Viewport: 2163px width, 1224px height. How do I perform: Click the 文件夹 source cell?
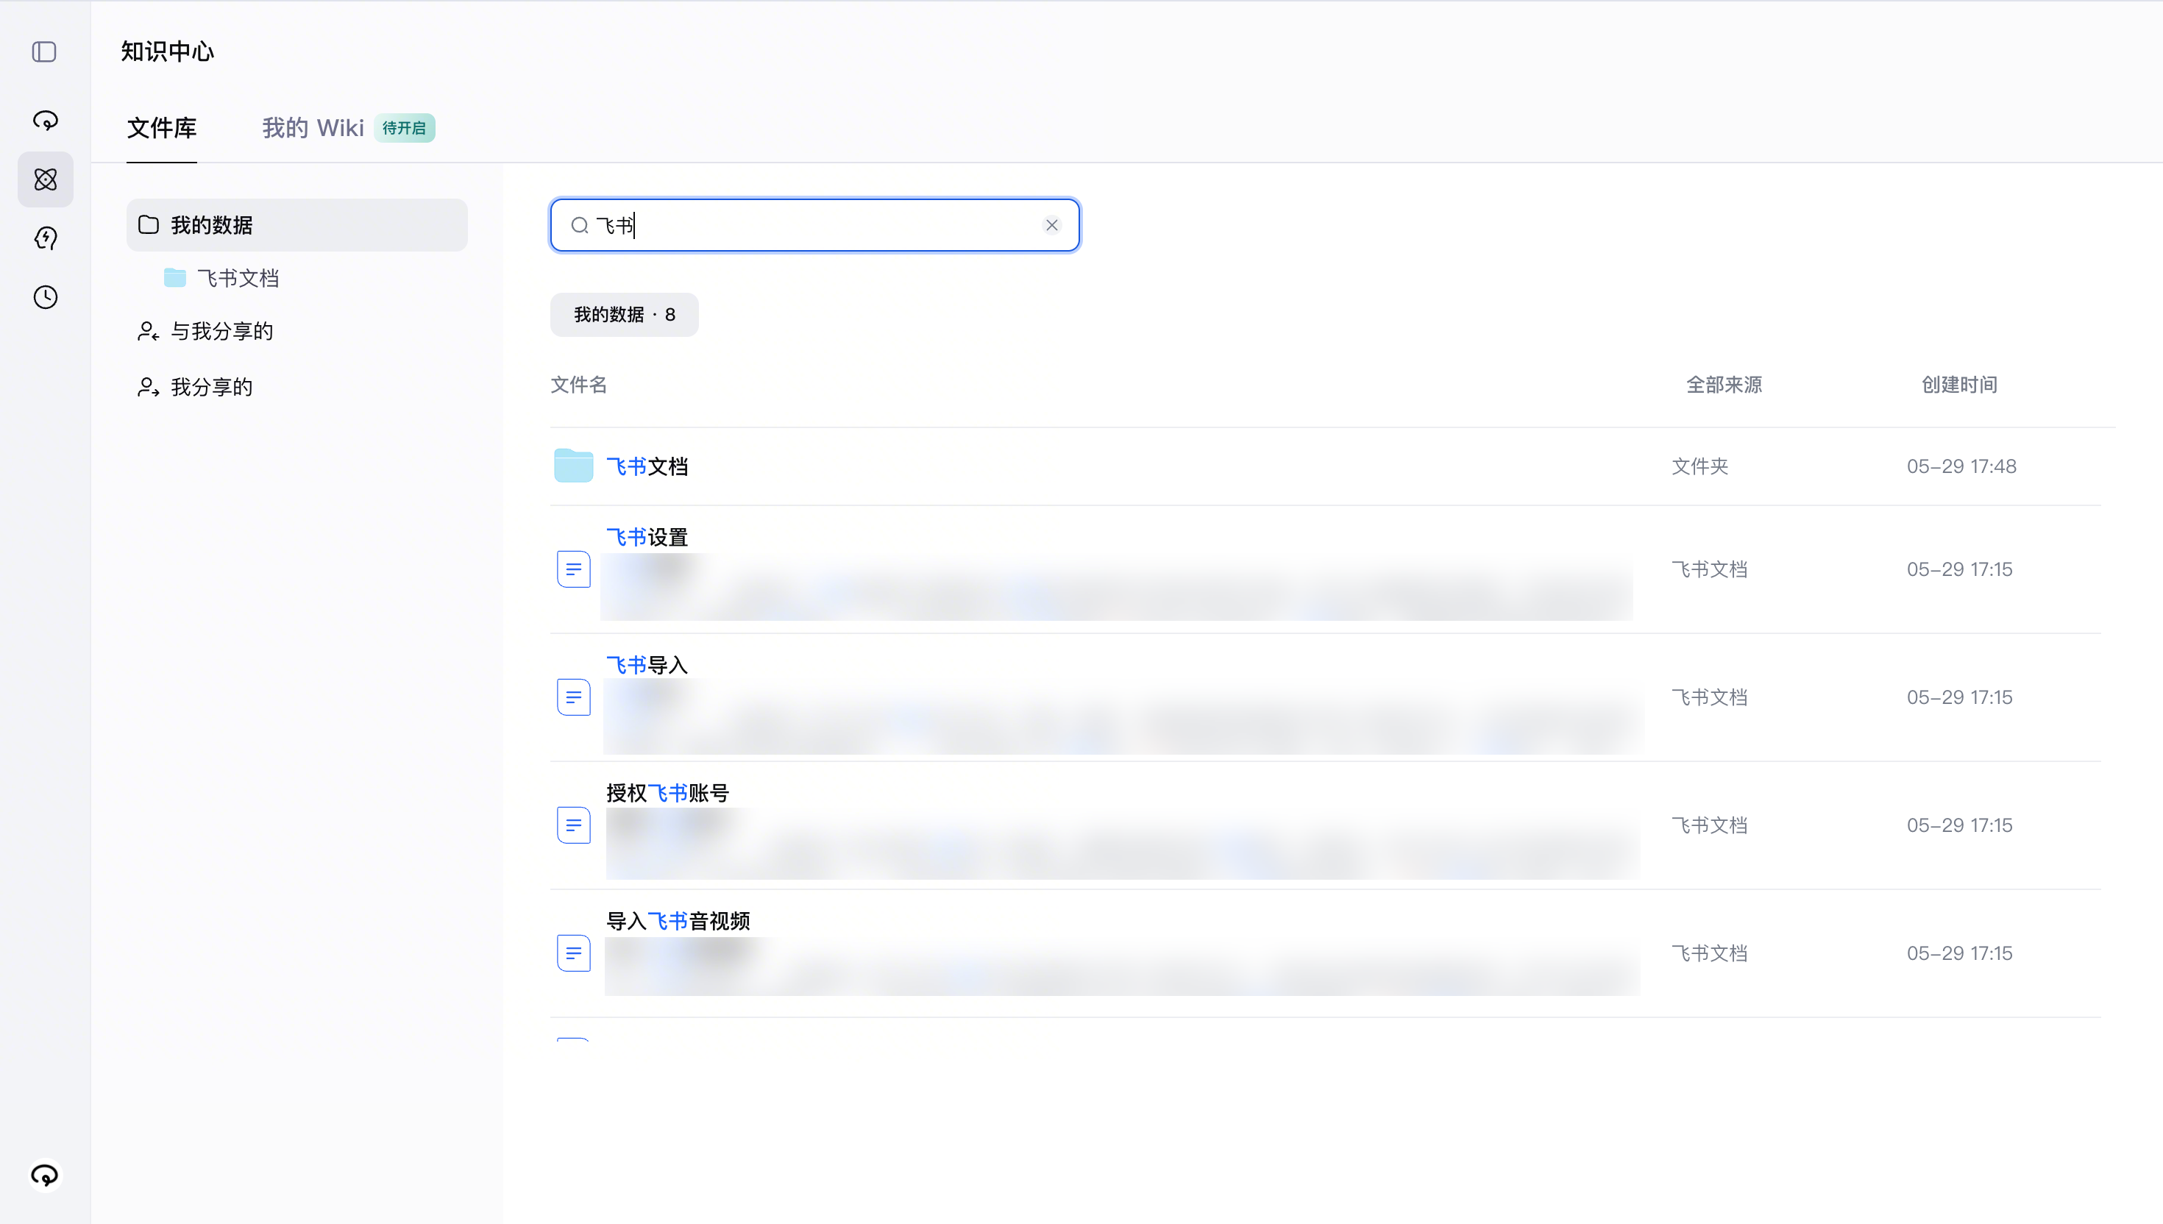(x=1700, y=466)
